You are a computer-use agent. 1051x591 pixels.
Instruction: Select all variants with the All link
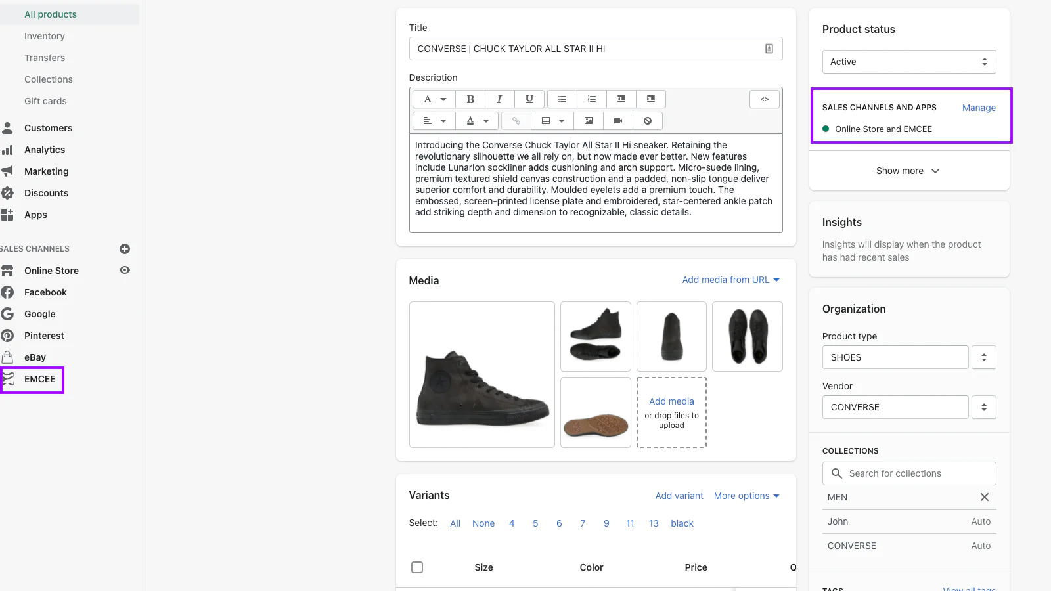pyautogui.click(x=455, y=523)
